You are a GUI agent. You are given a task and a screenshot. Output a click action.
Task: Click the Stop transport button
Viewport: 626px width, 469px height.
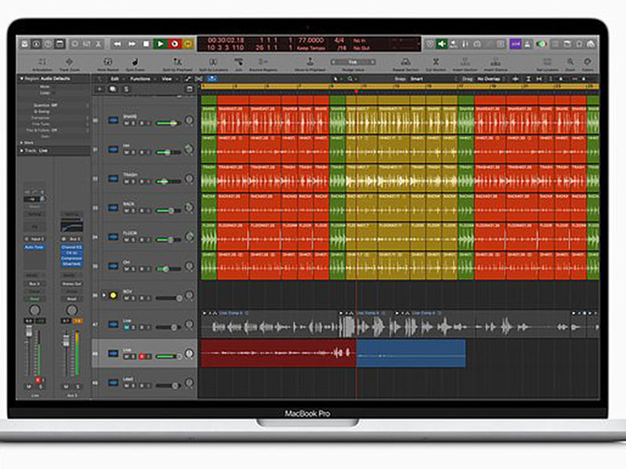(x=146, y=44)
